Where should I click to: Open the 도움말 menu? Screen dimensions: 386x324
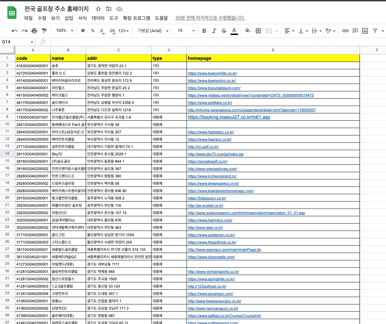click(161, 18)
